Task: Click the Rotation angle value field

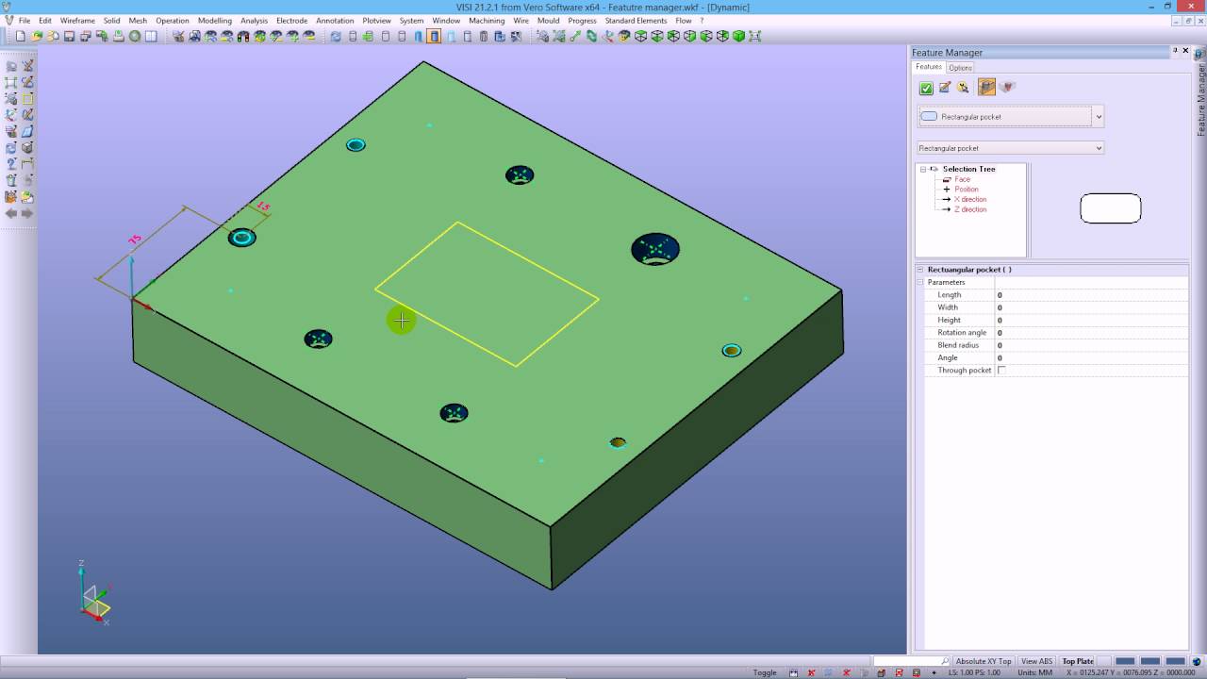Action: [x=1092, y=333]
